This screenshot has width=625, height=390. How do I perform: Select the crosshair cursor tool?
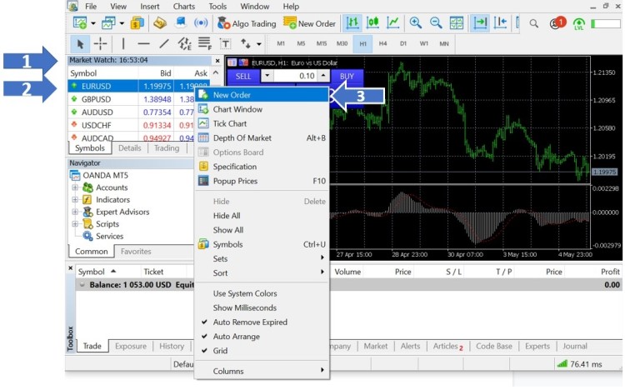[100, 43]
